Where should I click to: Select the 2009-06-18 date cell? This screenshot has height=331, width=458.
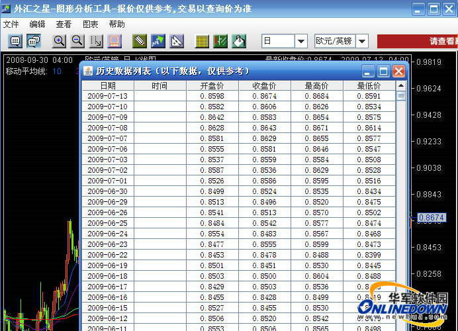point(108,276)
